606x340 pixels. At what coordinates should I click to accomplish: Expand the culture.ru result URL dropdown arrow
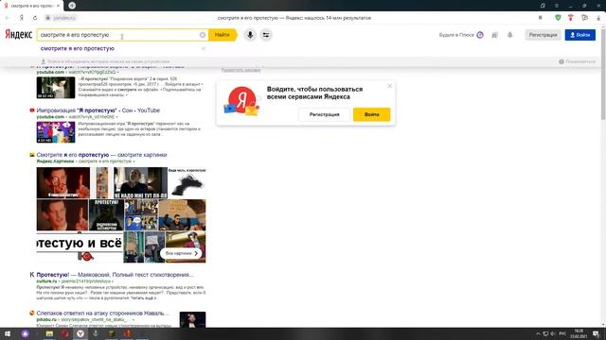[x=113, y=281]
